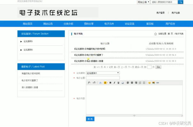Click the magnifier search button at top
This screenshot has height=127, width=193.
click(181, 2)
